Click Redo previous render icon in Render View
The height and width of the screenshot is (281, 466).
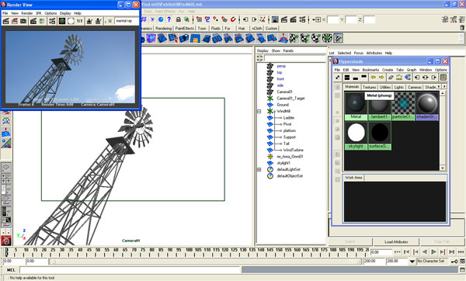pyautogui.click(x=5, y=21)
